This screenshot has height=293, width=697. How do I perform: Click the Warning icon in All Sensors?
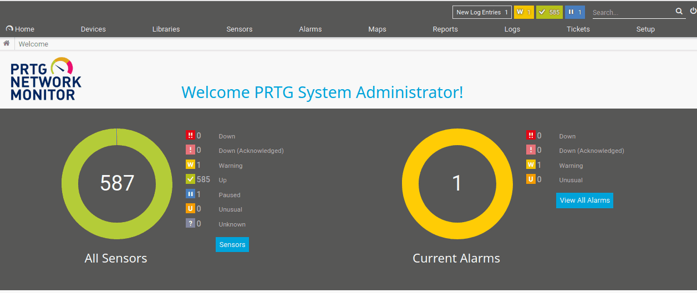(190, 165)
